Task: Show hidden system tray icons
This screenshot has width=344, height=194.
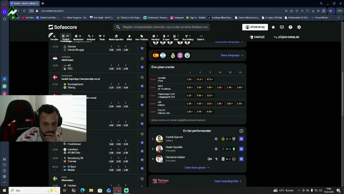Action: [x=299, y=190]
